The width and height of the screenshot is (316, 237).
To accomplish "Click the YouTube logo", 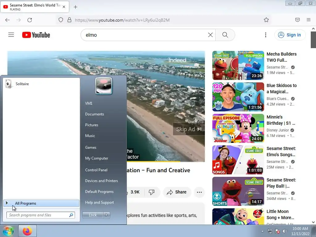I will (x=36, y=35).
